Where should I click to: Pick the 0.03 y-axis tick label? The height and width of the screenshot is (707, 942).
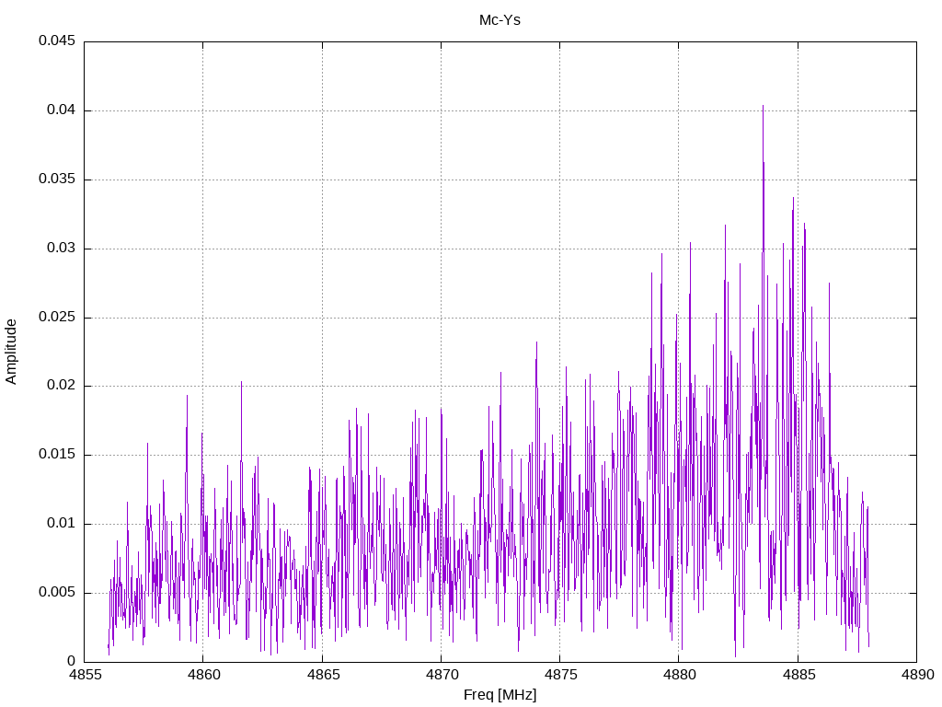(60, 249)
